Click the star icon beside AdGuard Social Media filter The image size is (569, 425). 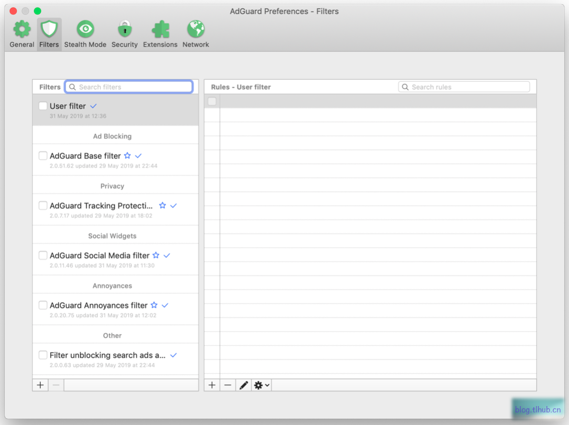156,256
